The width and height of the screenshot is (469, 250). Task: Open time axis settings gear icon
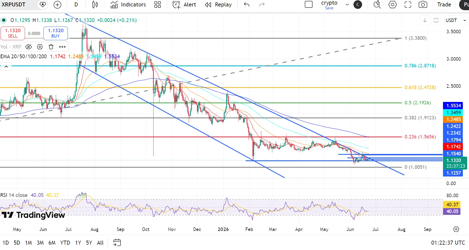click(456, 229)
